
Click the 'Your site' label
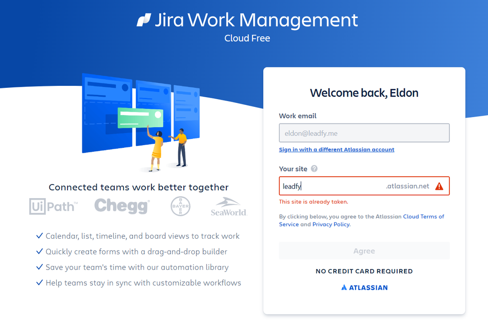click(x=293, y=169)
